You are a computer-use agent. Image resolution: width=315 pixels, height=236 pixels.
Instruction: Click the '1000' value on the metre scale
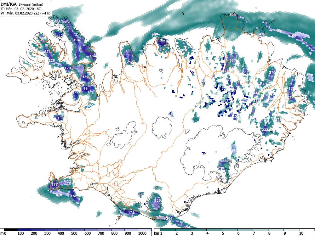coord(142,233)
